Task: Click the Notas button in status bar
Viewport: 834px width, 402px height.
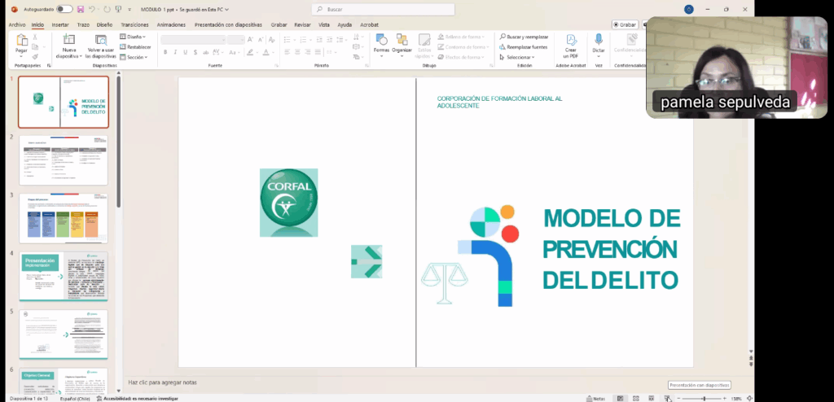Action: tap(595, 398)
